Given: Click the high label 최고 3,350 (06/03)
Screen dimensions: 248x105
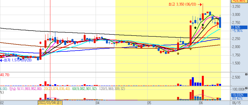Looking at the screenshot, I should pos(182,4).
